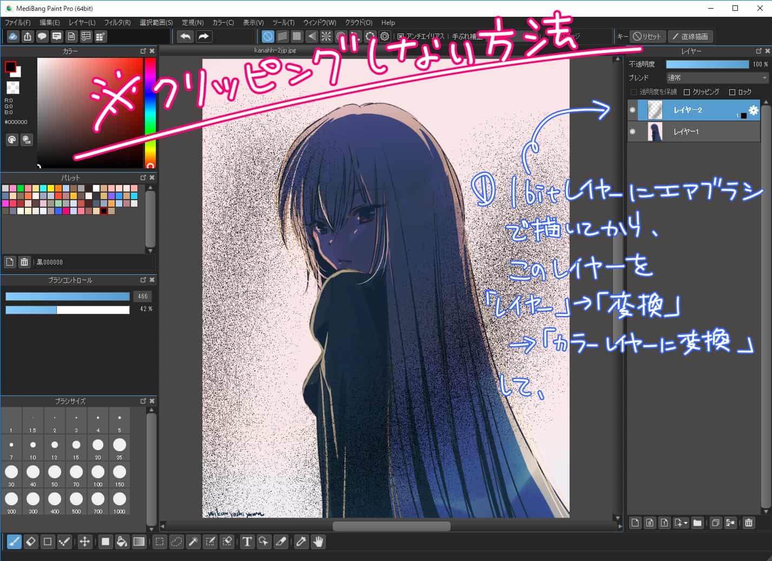772x561 pixels.
Task: Delete the palette color with trash icon
Action: 24,262
